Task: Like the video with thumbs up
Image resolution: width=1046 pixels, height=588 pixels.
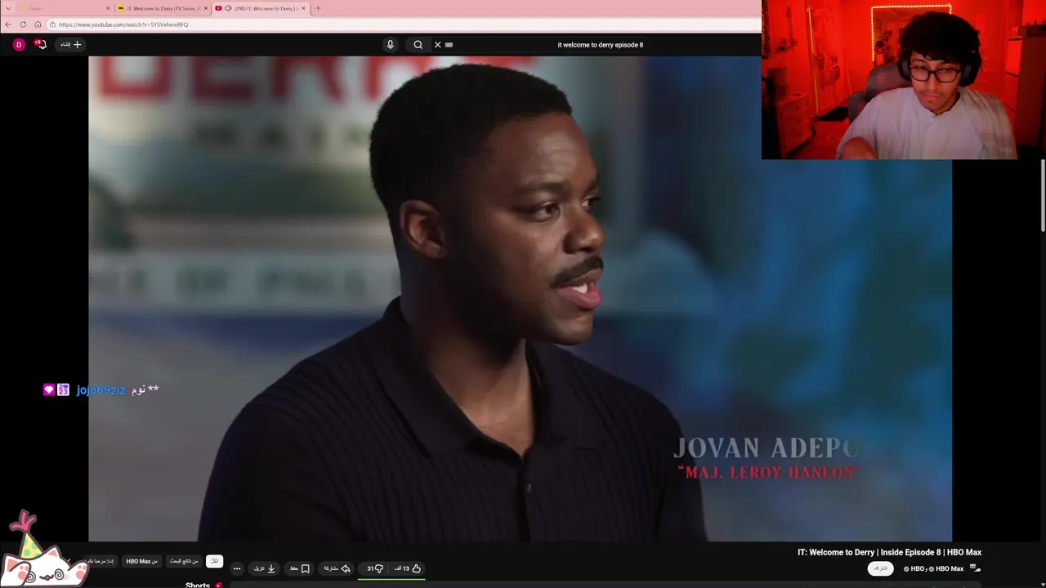Action: click(x=408, y=568)
